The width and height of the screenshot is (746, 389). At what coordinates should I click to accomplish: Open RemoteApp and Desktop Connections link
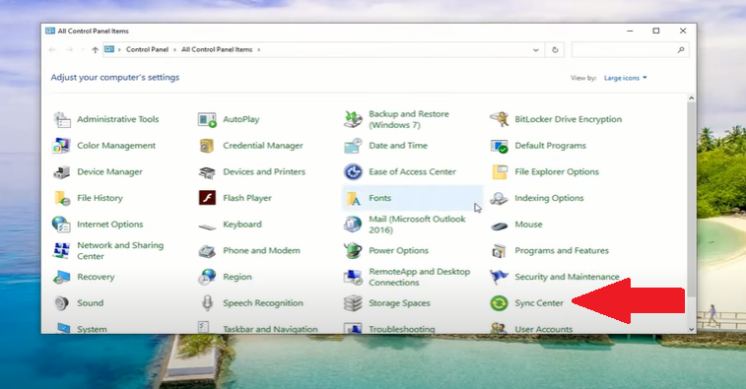[x=419, y=277]
